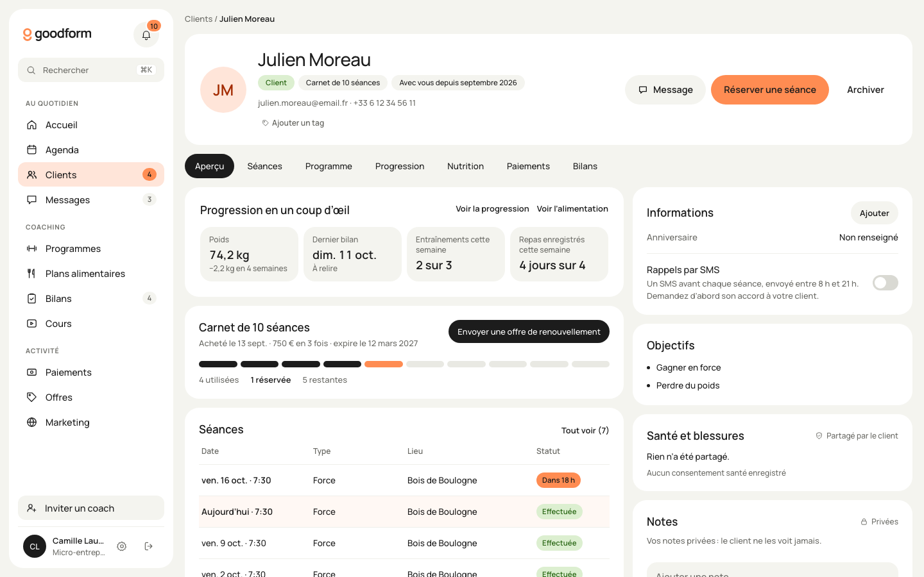Image resolution: width=924 pixels, height=577 pixels.
Task: Click the Message button for Julien Moreau
Action: [x=665, y=90]
